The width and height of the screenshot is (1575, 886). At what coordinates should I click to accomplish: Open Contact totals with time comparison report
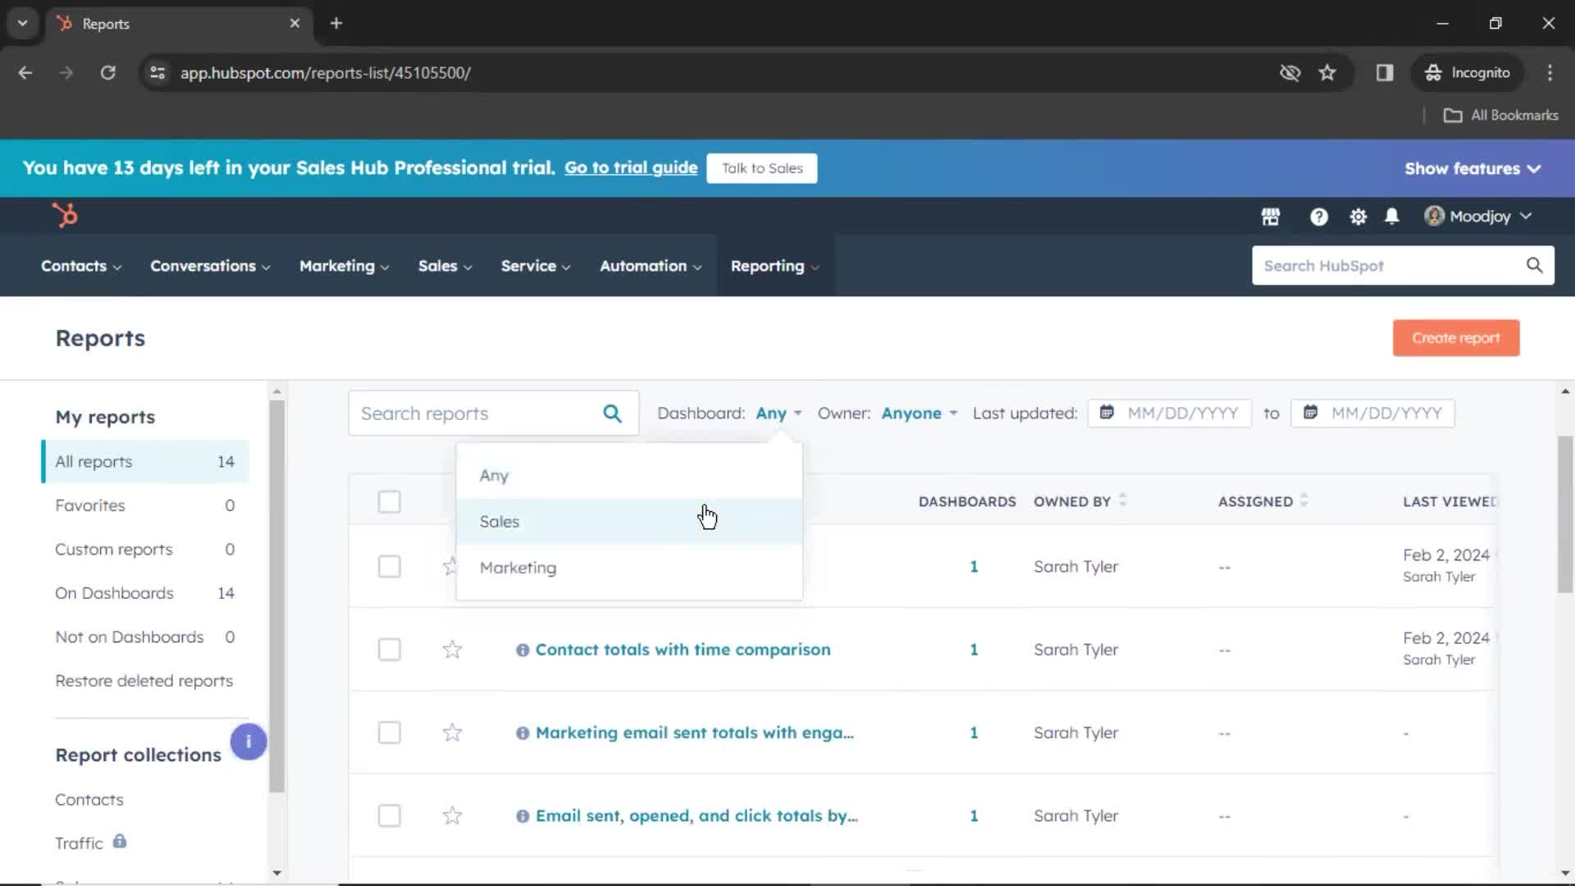click(682, 650)
